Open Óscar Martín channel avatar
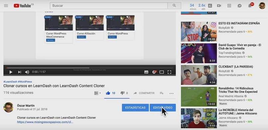Image resolution: width=268 pixels, height=130 pixels. click(8, 107)
